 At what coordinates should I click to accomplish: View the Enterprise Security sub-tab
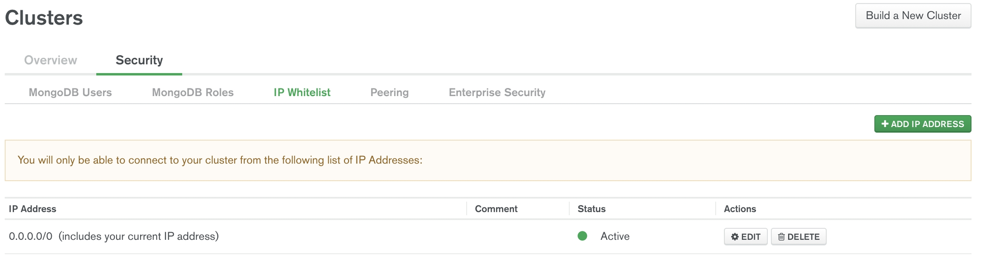(497, 92)
